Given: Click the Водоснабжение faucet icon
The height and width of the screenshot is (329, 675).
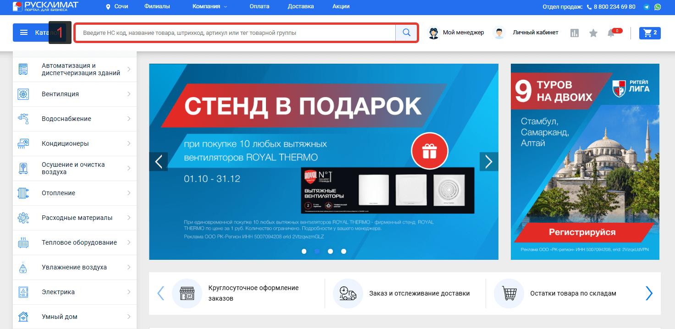Looking at the screenshot, I should (23, 119).
